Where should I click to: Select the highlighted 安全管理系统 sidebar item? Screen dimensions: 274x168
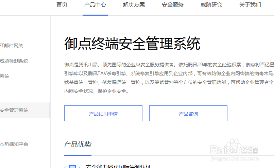[19, 110]
